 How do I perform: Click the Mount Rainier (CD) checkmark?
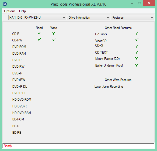tap(137, 58)
